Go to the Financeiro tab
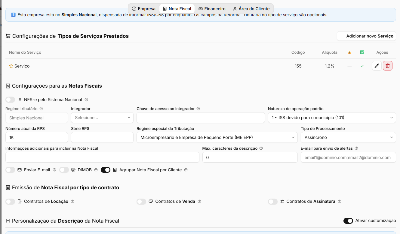 tap(212, 9)
